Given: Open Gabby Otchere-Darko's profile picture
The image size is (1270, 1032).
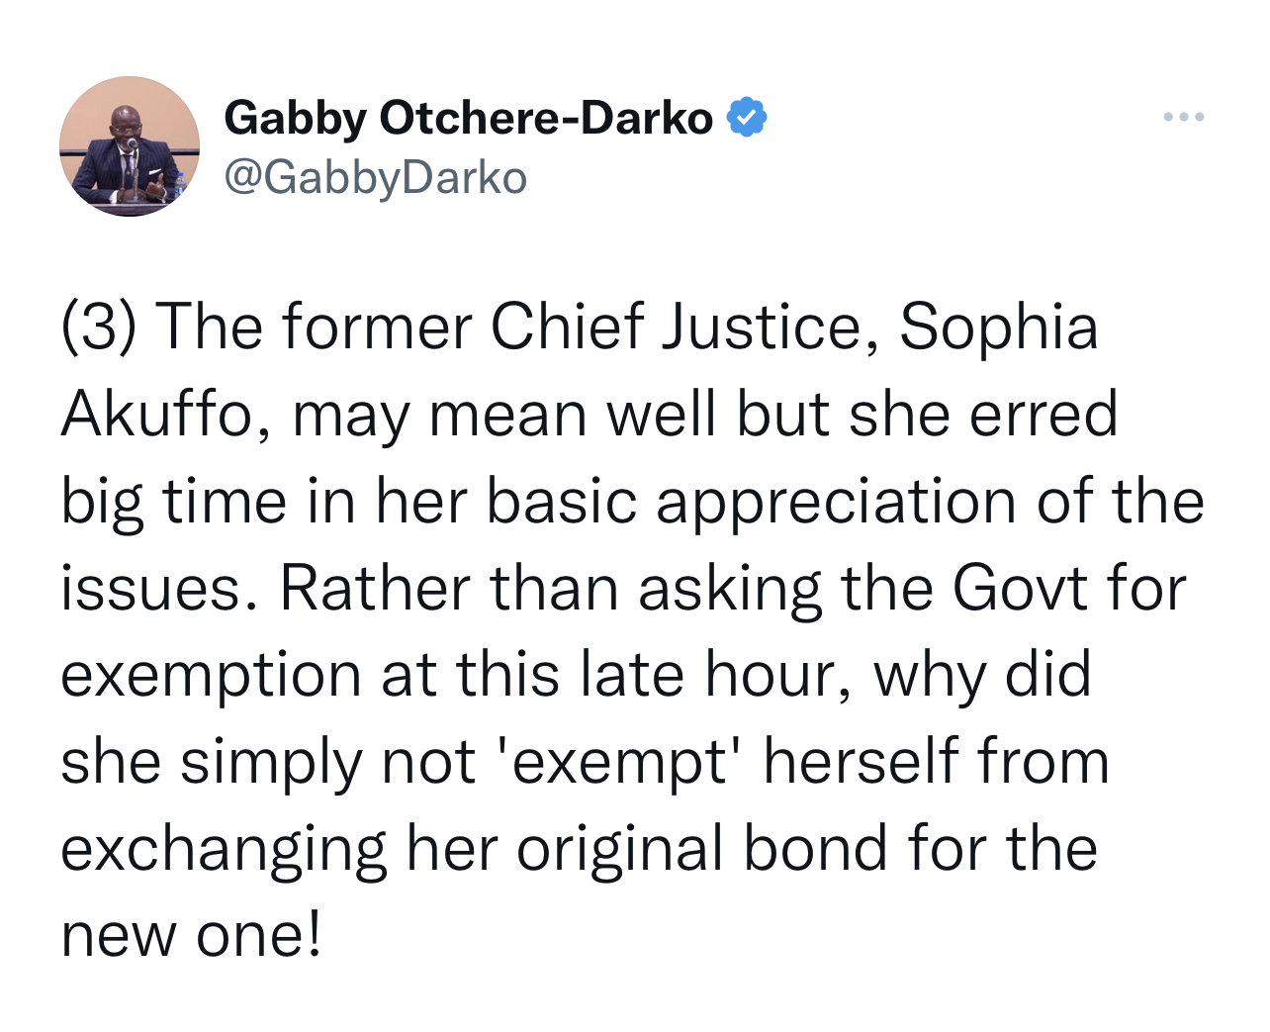Looking at the screenshot, I should click(x=130, y=146).
